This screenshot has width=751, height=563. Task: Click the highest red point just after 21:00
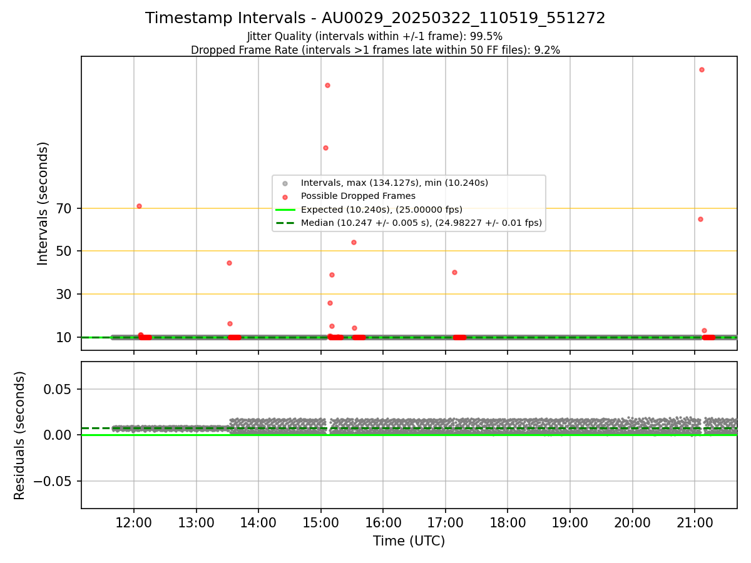coord(702,69)
